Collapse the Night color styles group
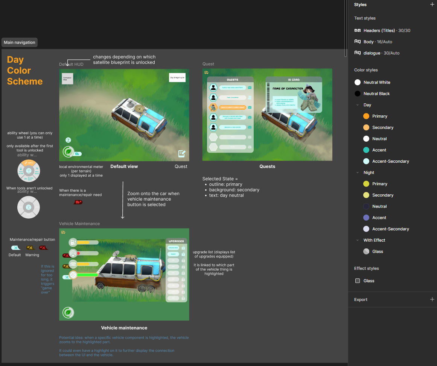437x366 pixels. 358,172
